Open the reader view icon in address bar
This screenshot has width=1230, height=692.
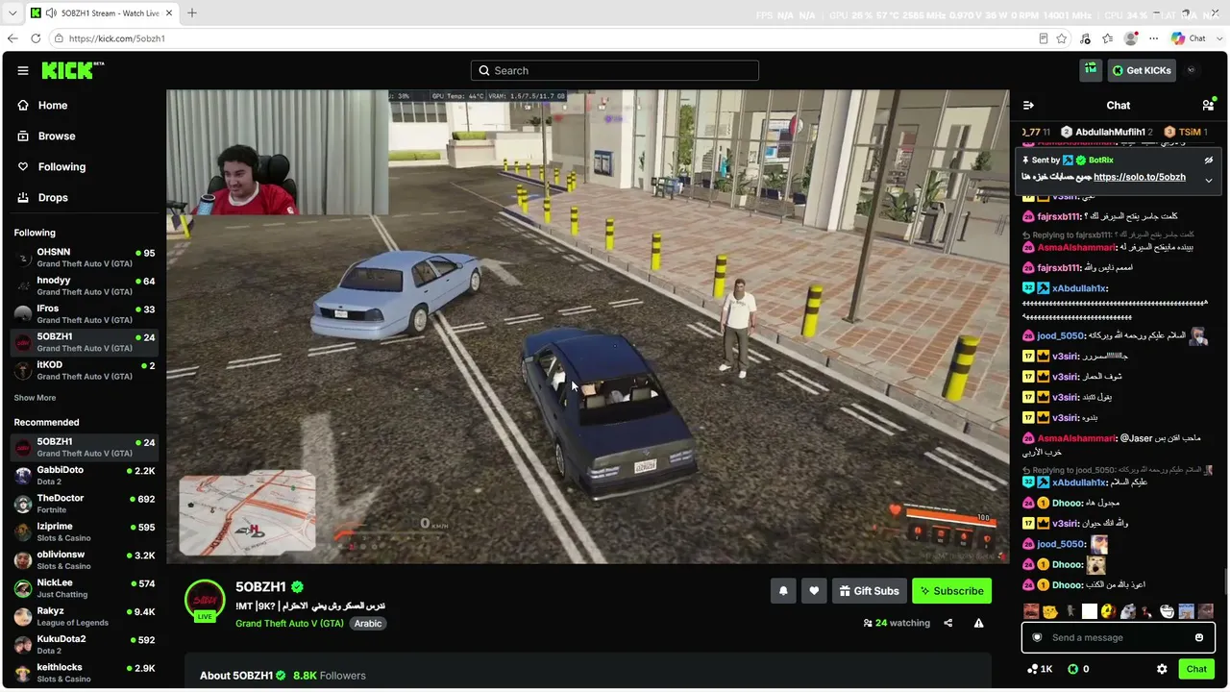(1043, 38)
